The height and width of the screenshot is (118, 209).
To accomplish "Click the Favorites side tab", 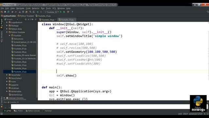I will point(2,102).
